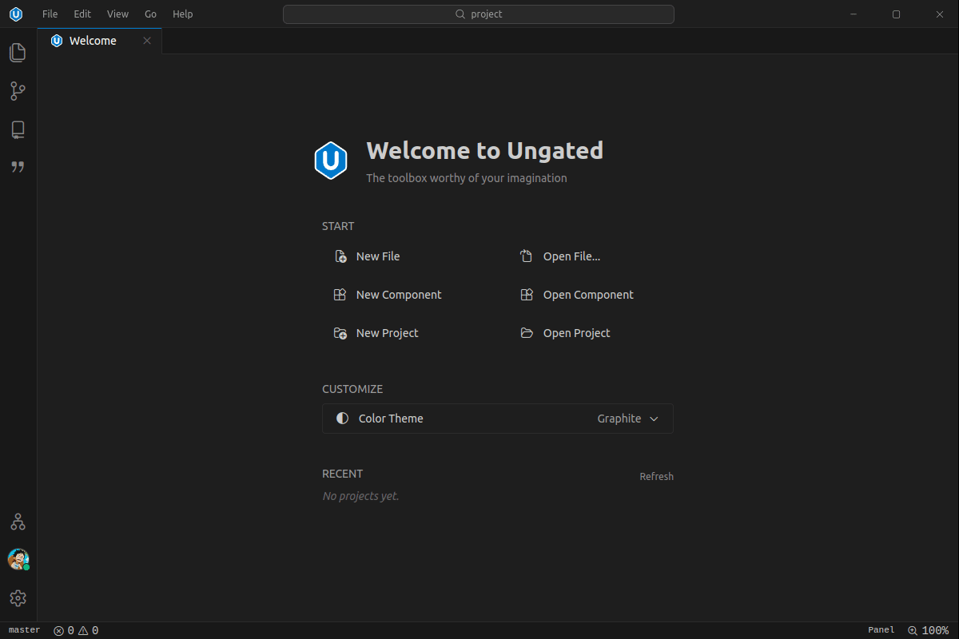Open the Go menu
The image size is (959, 639).
tap(150, 14)
